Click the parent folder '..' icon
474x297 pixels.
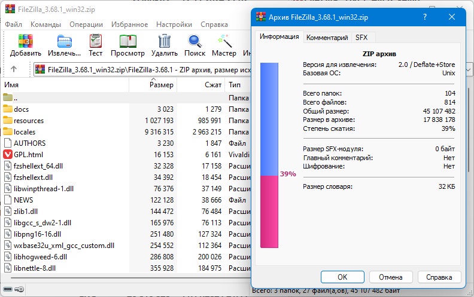[x=8, y=97]
